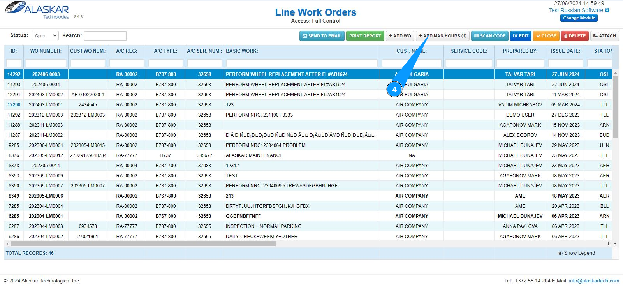Select work order 202311-LM0003
The width and height of the screenshot is (623, 286).
click(x=308, y=125)
